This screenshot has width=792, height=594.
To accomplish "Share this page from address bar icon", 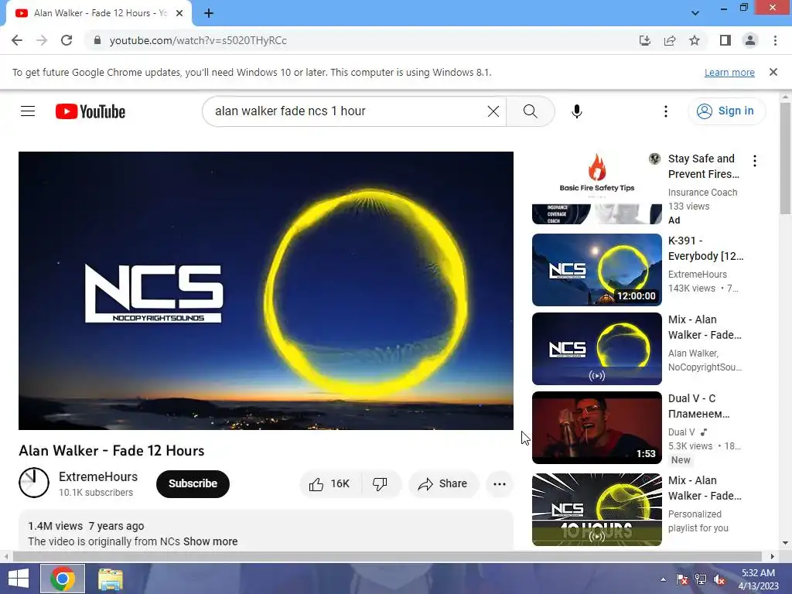I will point(670,40).
